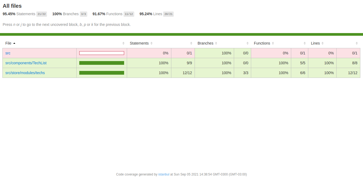Image resolution: width=363 pixels, height=180 pixels.
Task: Click techs row Branches 3/3 cell
Action: (x=242, y=73)
